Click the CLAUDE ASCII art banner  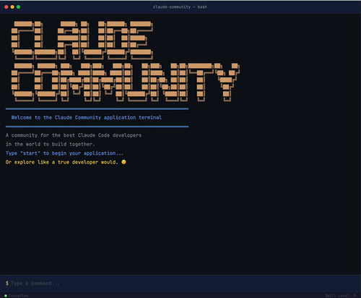(82, 41)
